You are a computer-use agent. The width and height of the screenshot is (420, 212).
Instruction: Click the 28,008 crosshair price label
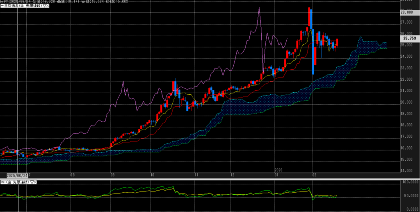pyautogui.click(x=406, y=13)
